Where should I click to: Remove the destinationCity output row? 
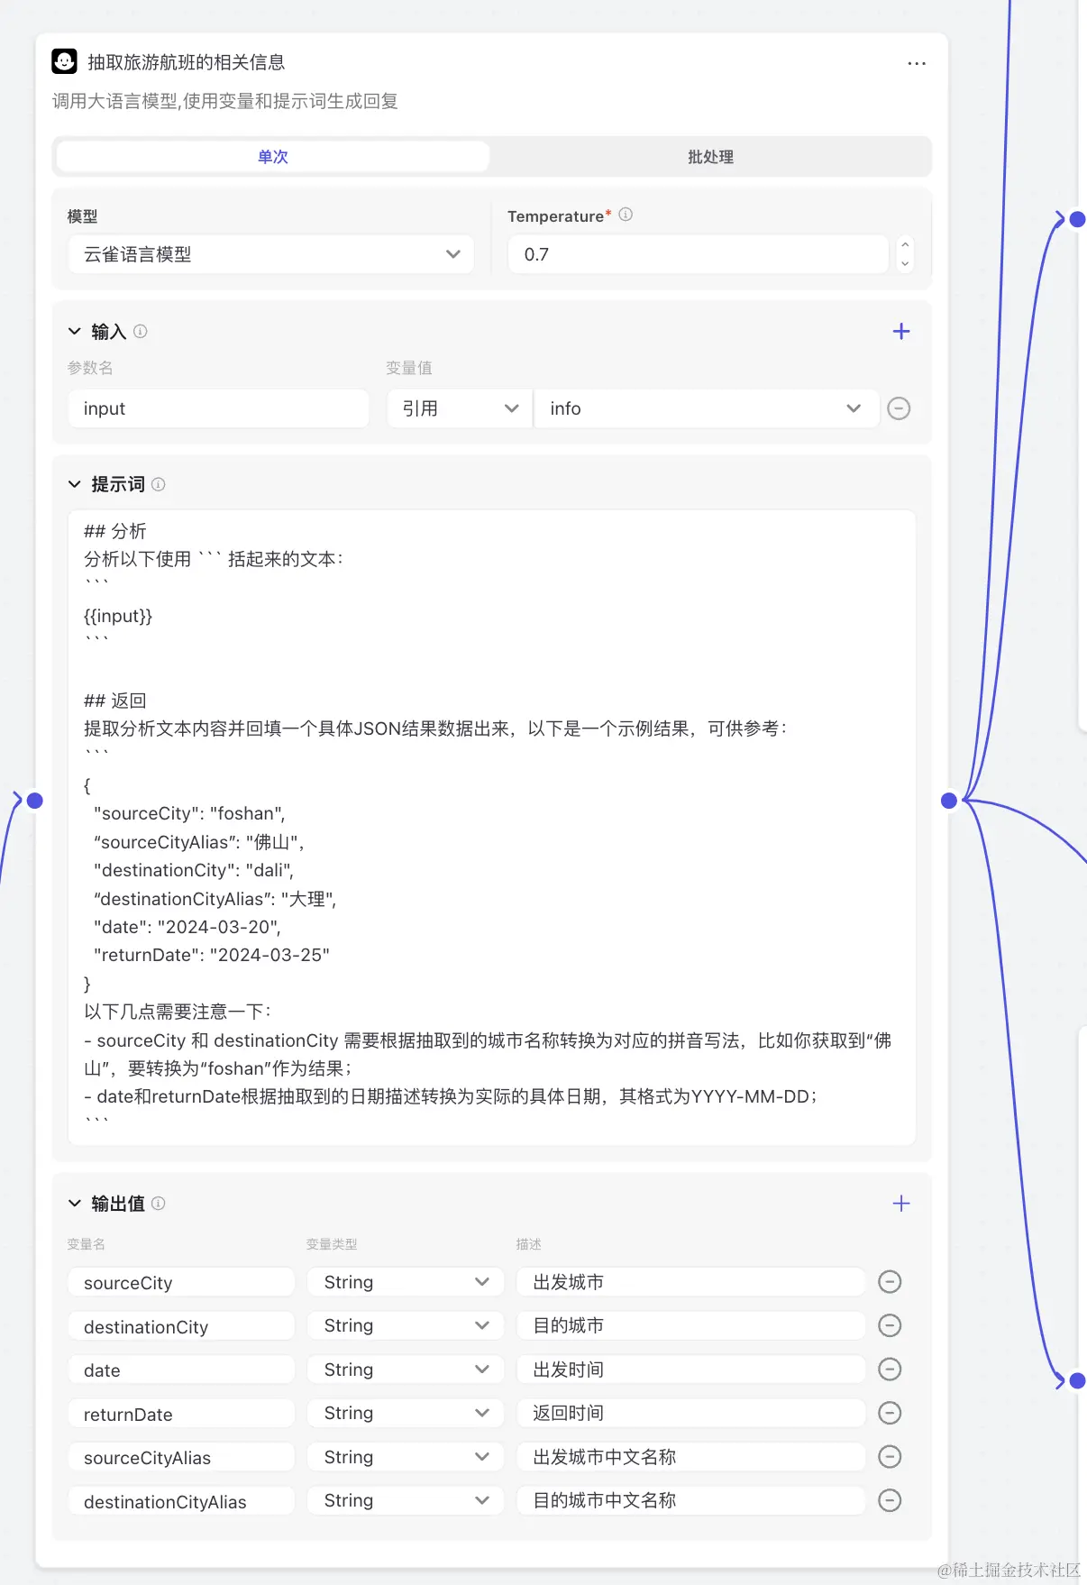click(x=890, y=1325)
